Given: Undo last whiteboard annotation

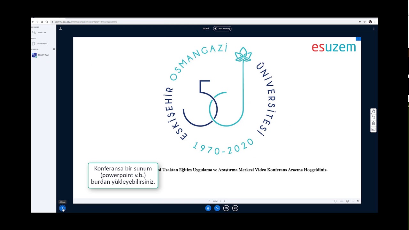Looking at the screenshot, I should click(x=373, y=117).
